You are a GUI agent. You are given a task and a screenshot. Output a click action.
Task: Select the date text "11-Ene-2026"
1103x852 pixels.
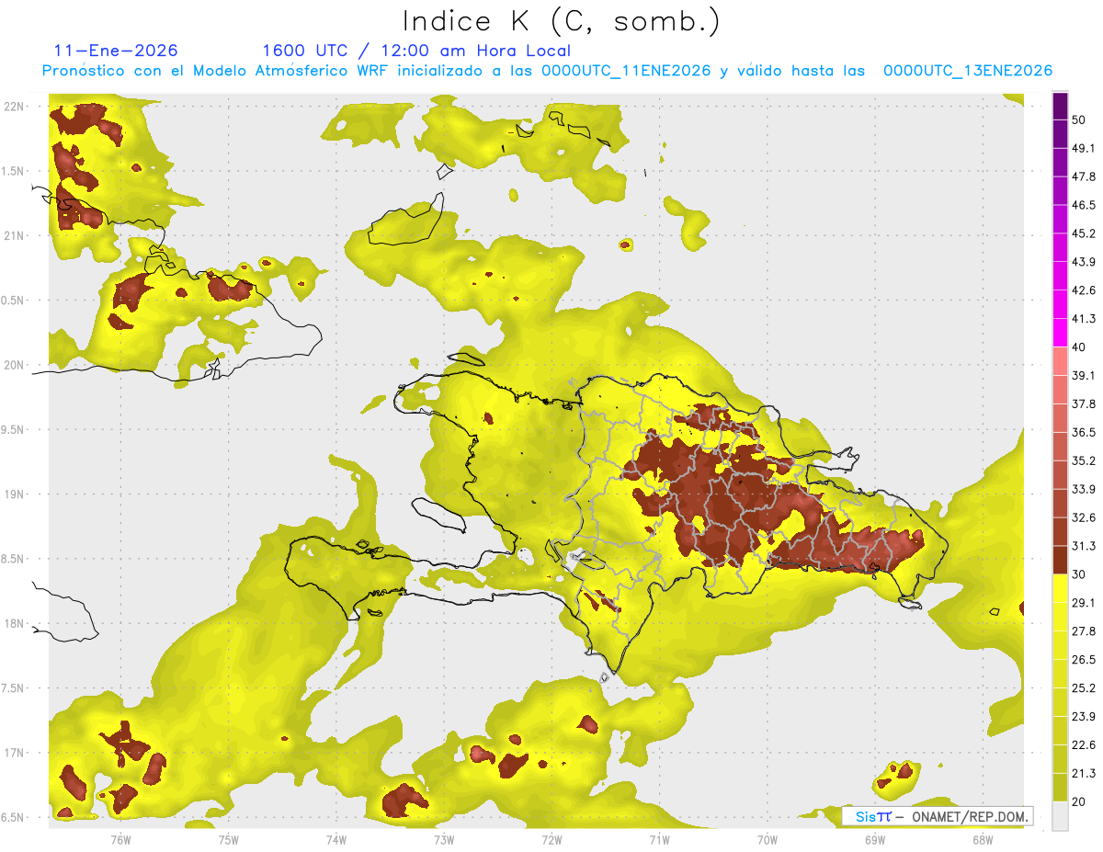[x=116, y=51]
